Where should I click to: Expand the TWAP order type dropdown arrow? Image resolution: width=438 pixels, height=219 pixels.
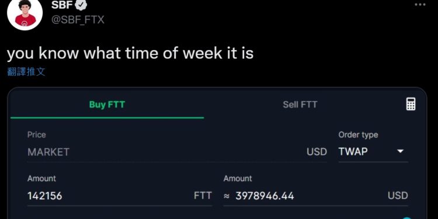(x=400, y=151)
